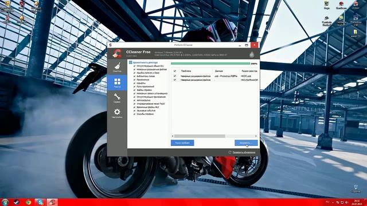Open the Проверить обновления link

click(x=244, y=152)
